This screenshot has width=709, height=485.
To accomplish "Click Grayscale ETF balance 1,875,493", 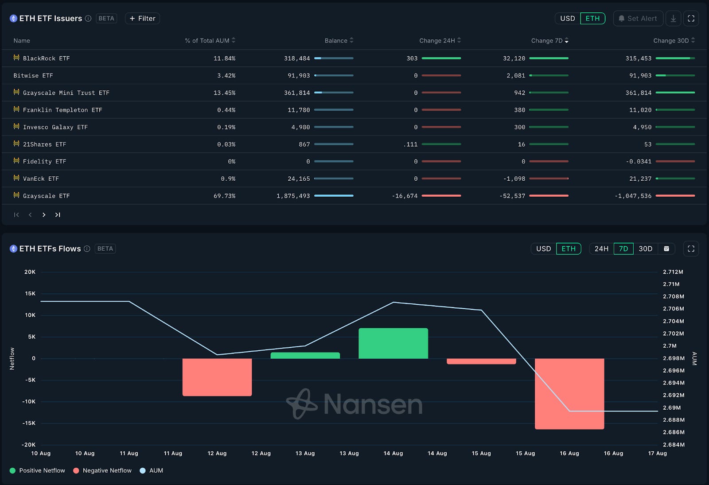I will click(x=293, y=196).
